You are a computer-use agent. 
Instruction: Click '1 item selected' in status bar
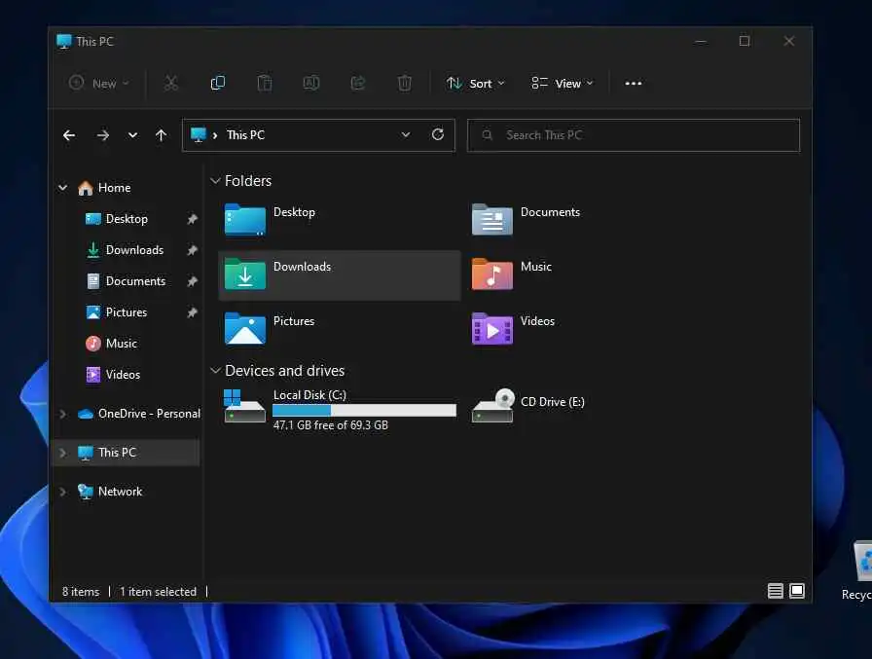click(x=158, y=592)
